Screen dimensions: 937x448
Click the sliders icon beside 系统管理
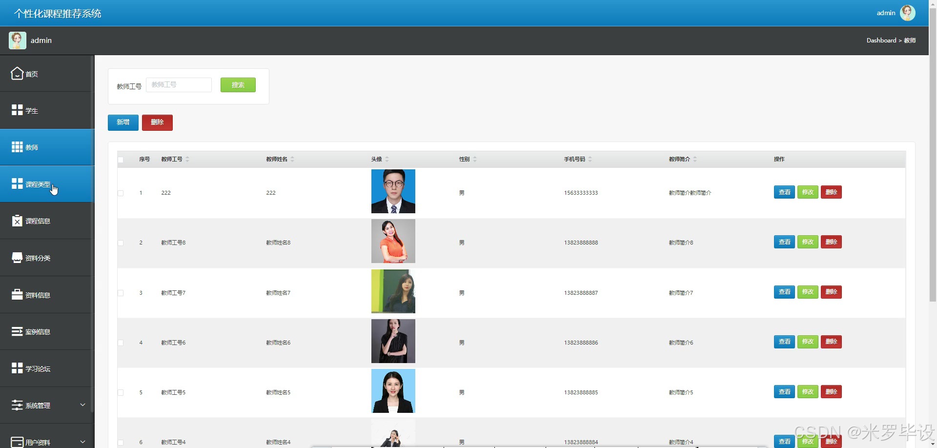point(17,405)
